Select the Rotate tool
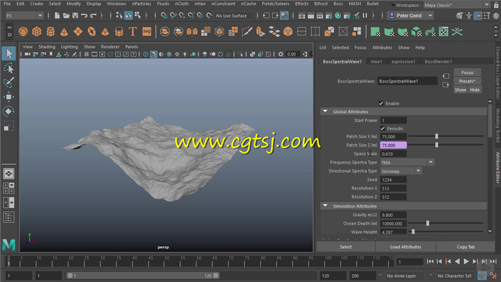 pyautogui.click(x=9, y=112)
